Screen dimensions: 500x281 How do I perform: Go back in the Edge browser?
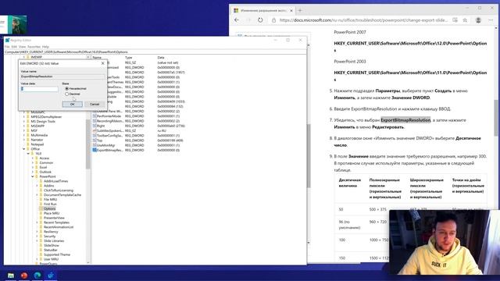coord(237,20)
